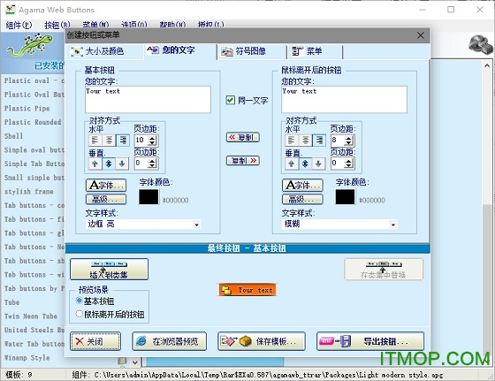Align basic button text left
This screenshot has width=495, height=381.
click(95, 141)
